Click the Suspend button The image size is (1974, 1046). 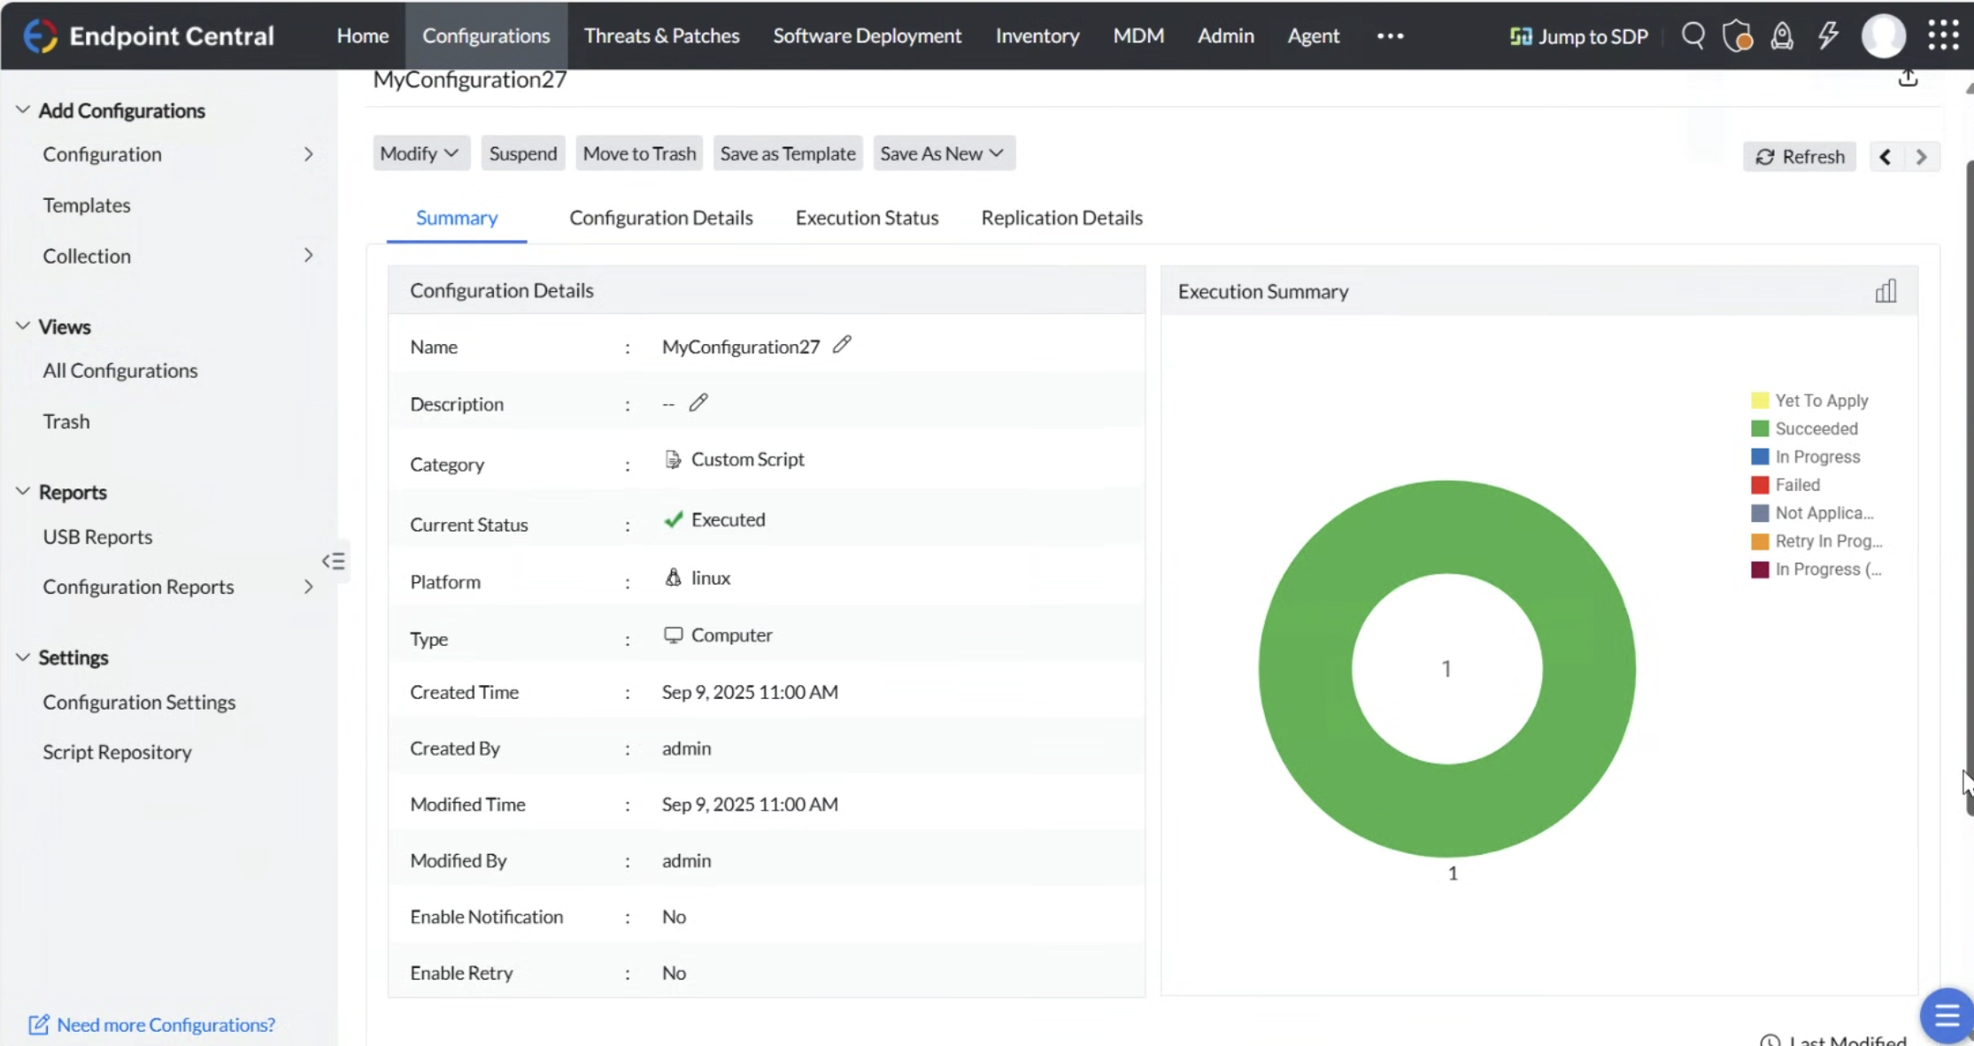coord(523,153)
